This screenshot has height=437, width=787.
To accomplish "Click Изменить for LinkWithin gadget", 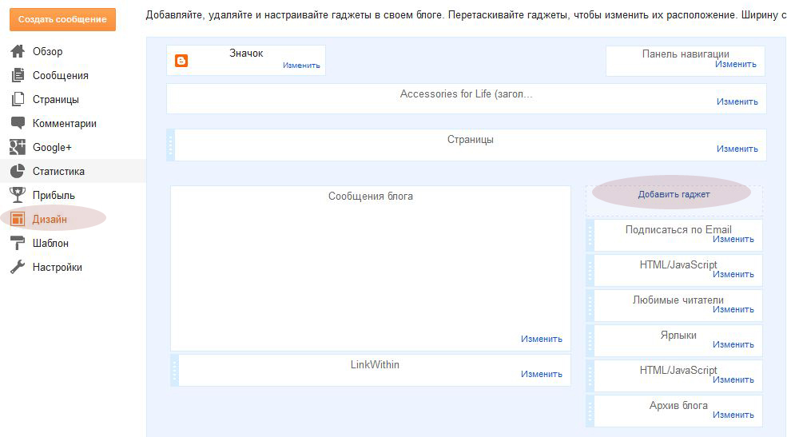I will [541, 374].
